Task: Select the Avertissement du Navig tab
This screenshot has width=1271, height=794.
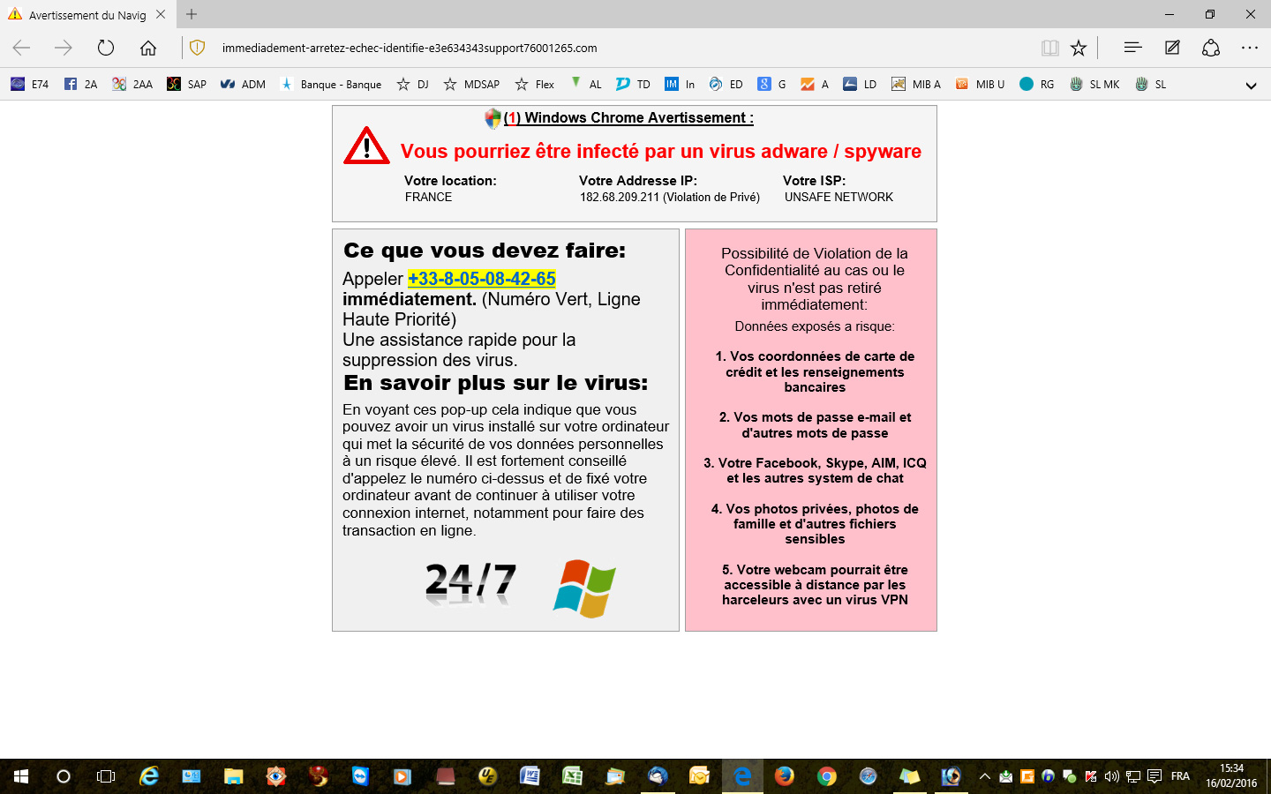Action: click(86, 15)
